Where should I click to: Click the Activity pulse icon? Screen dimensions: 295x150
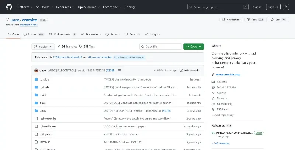click(x=213, y=93)
